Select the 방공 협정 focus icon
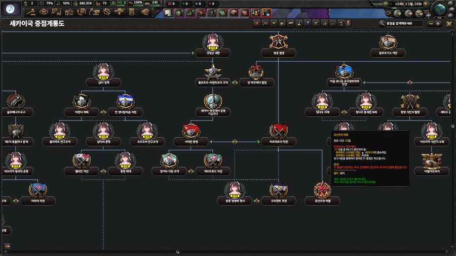 tap(278, 42)
